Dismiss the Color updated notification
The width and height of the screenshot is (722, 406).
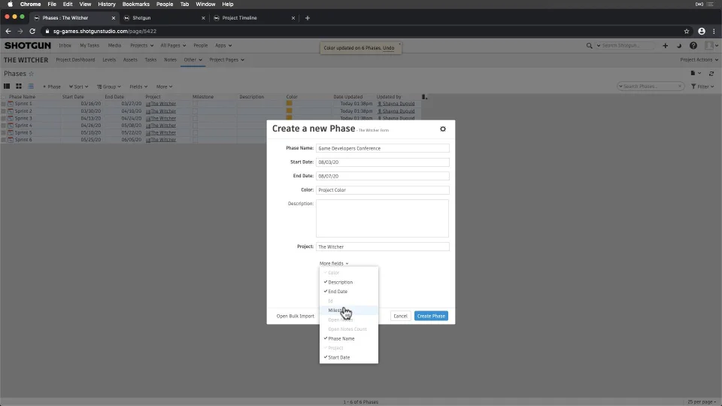coord(399,44)
